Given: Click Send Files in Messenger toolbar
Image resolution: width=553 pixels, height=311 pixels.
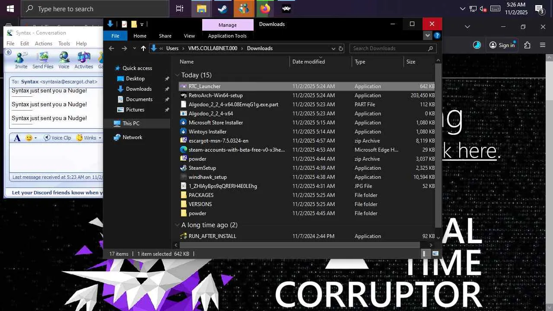Looking at the screenshot, I should coord(43,60).
